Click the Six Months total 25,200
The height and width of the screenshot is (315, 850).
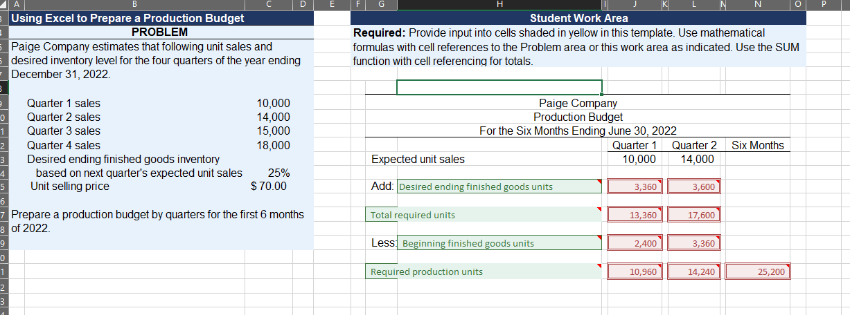click(x=758, y=271)
